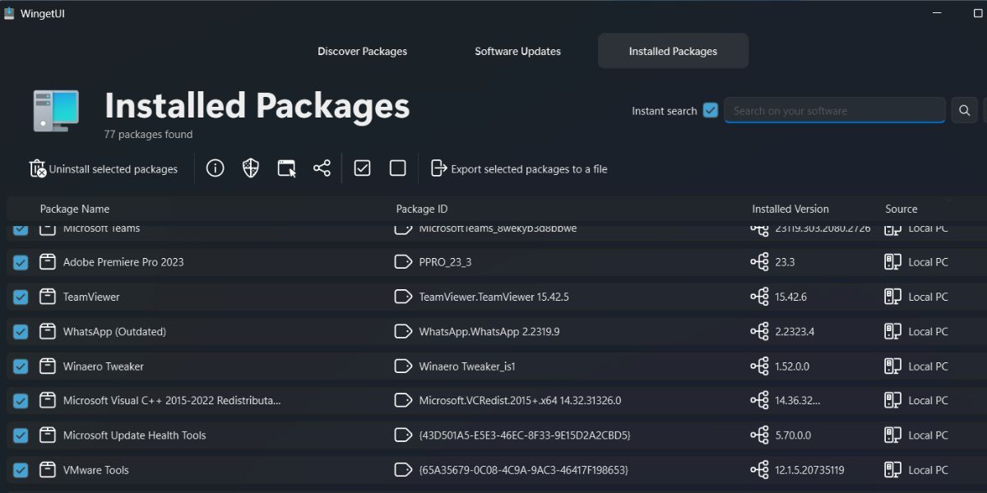987x493 pixels.
Task: Click Uninstall selected packages button
Action: tap(104, 168)
